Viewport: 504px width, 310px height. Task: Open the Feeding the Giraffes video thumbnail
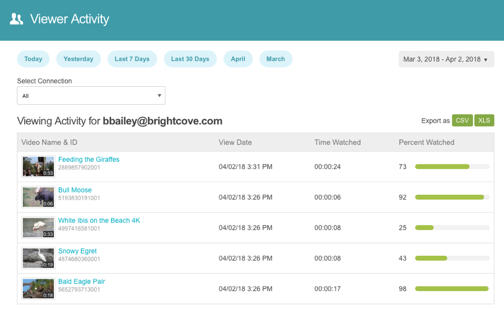click(x=38, y=166)
